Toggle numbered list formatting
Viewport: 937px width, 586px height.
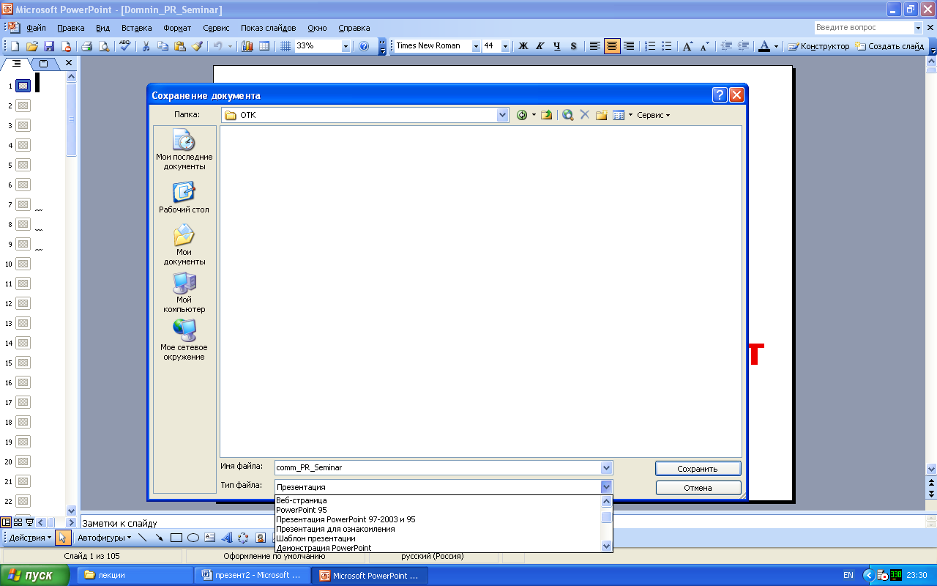coord(650,46)
